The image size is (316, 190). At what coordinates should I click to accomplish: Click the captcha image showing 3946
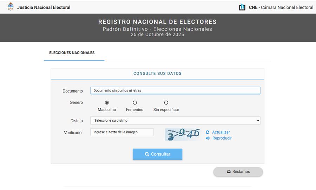coord(183,134)
